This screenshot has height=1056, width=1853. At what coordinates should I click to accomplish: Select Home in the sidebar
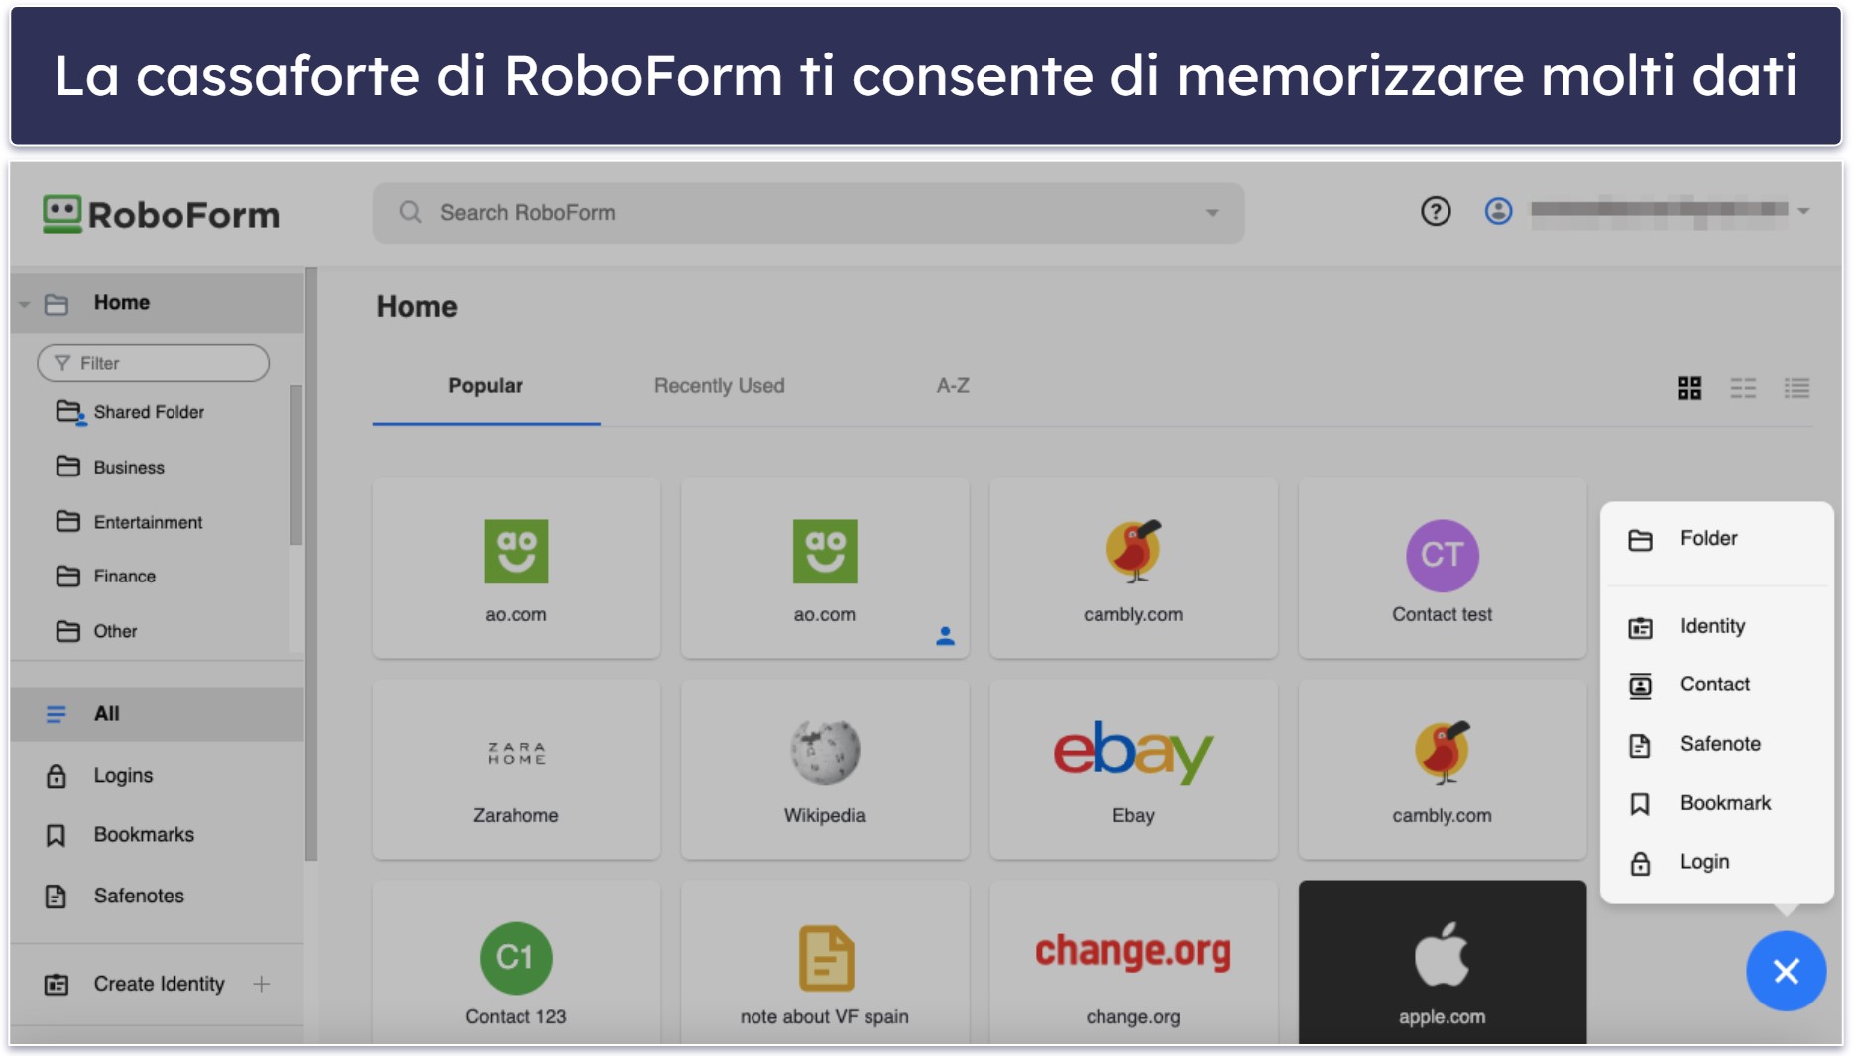157,303
